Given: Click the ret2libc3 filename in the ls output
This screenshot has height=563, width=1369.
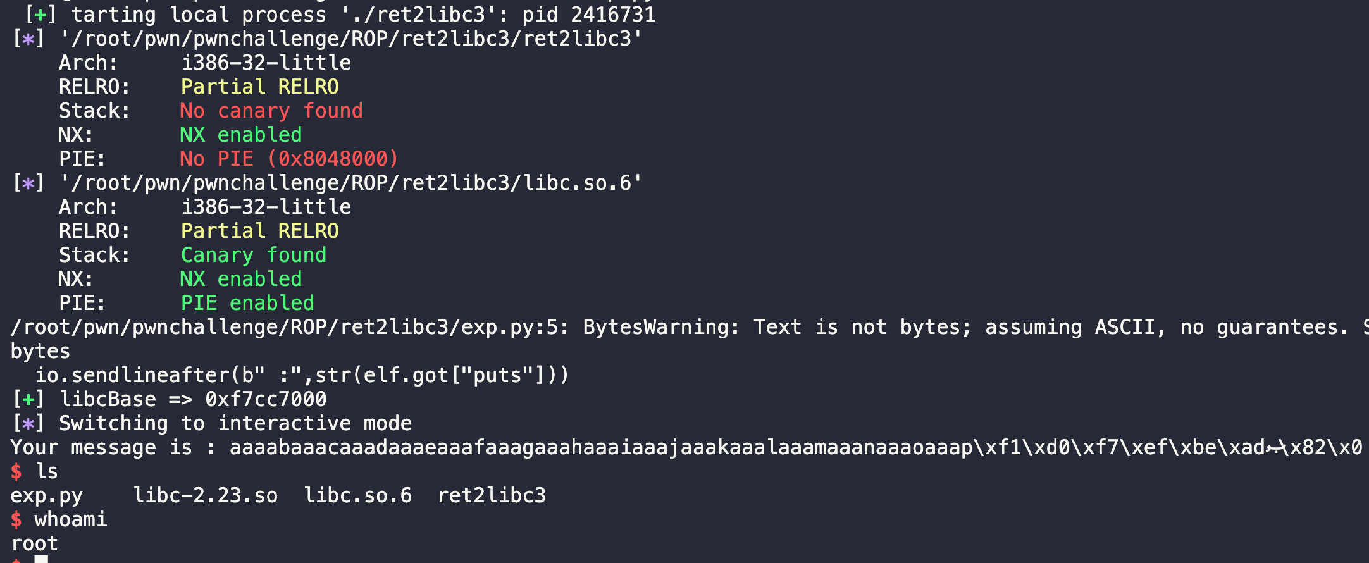Looking at the screenshot, I should [492, 495].
